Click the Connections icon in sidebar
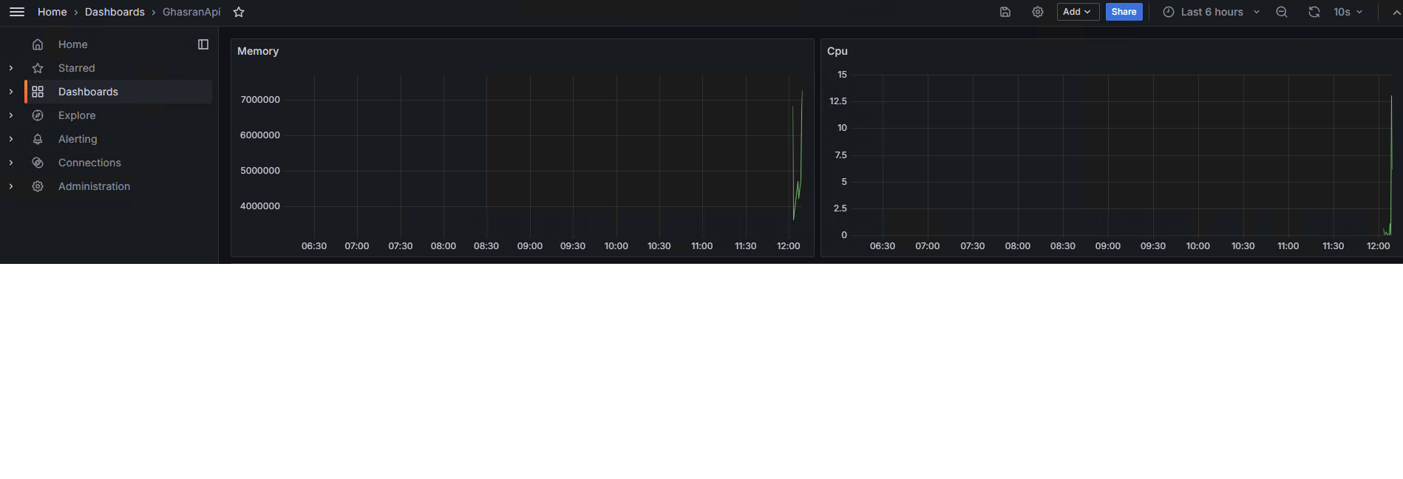This screenshot has height=479, width=1403. pos(38,163)
